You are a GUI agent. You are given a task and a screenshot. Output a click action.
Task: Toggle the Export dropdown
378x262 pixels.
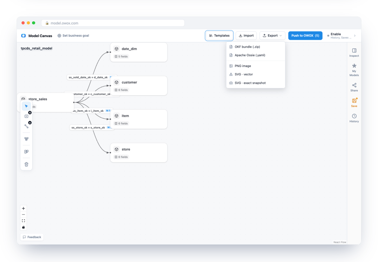(x=272, y=35)
